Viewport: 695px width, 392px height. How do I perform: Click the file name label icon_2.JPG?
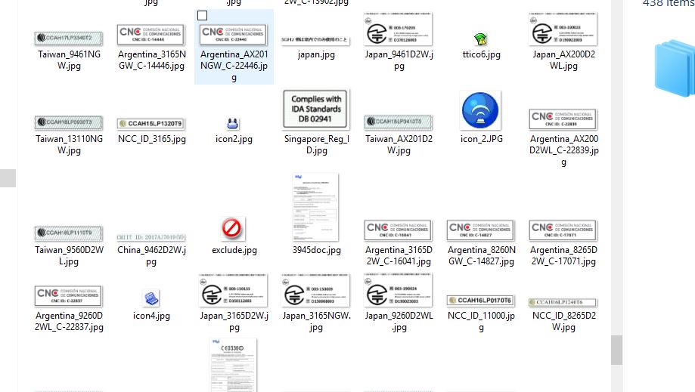click(x=482, y=139)
